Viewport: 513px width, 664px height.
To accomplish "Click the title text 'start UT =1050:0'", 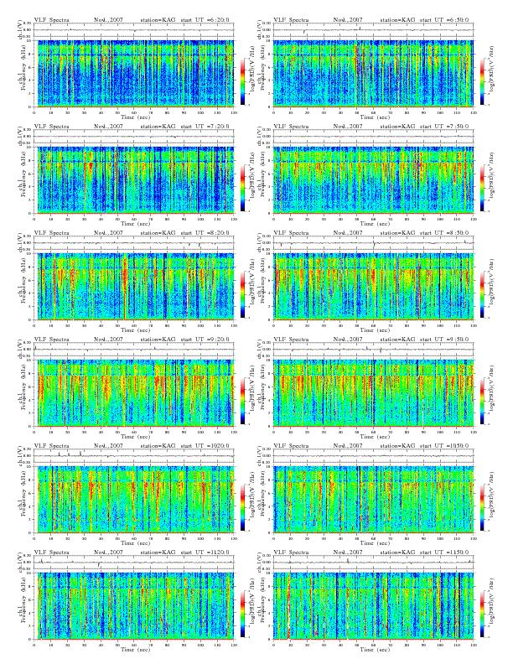I will point(444,446).
